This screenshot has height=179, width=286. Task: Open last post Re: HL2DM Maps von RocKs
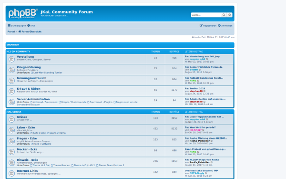click(202, 160)
